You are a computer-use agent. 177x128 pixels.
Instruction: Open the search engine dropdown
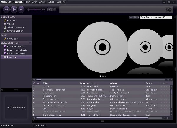142,18
